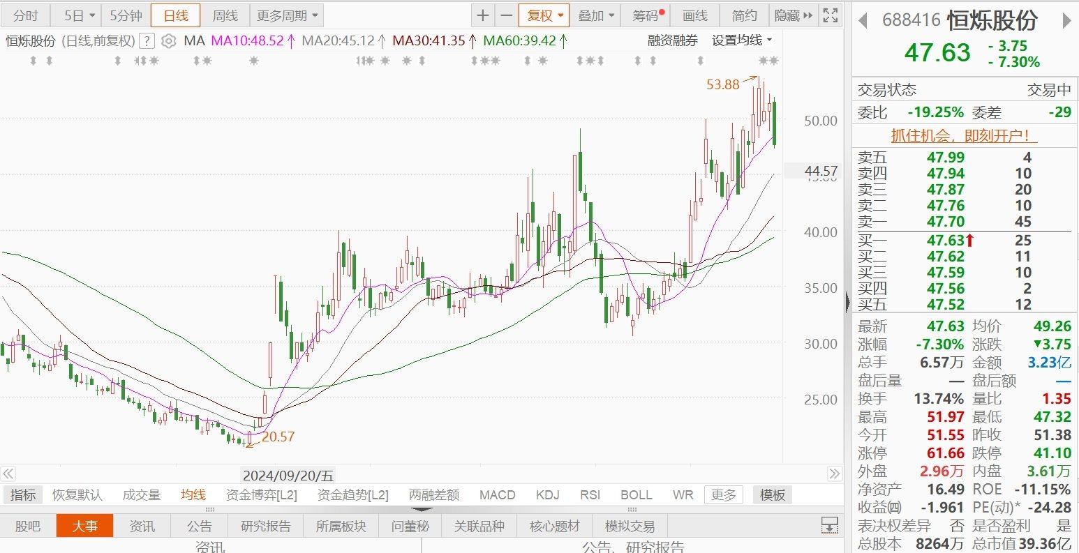
Task: Click the plus zoom-in chart button
Action: [483, 15]
